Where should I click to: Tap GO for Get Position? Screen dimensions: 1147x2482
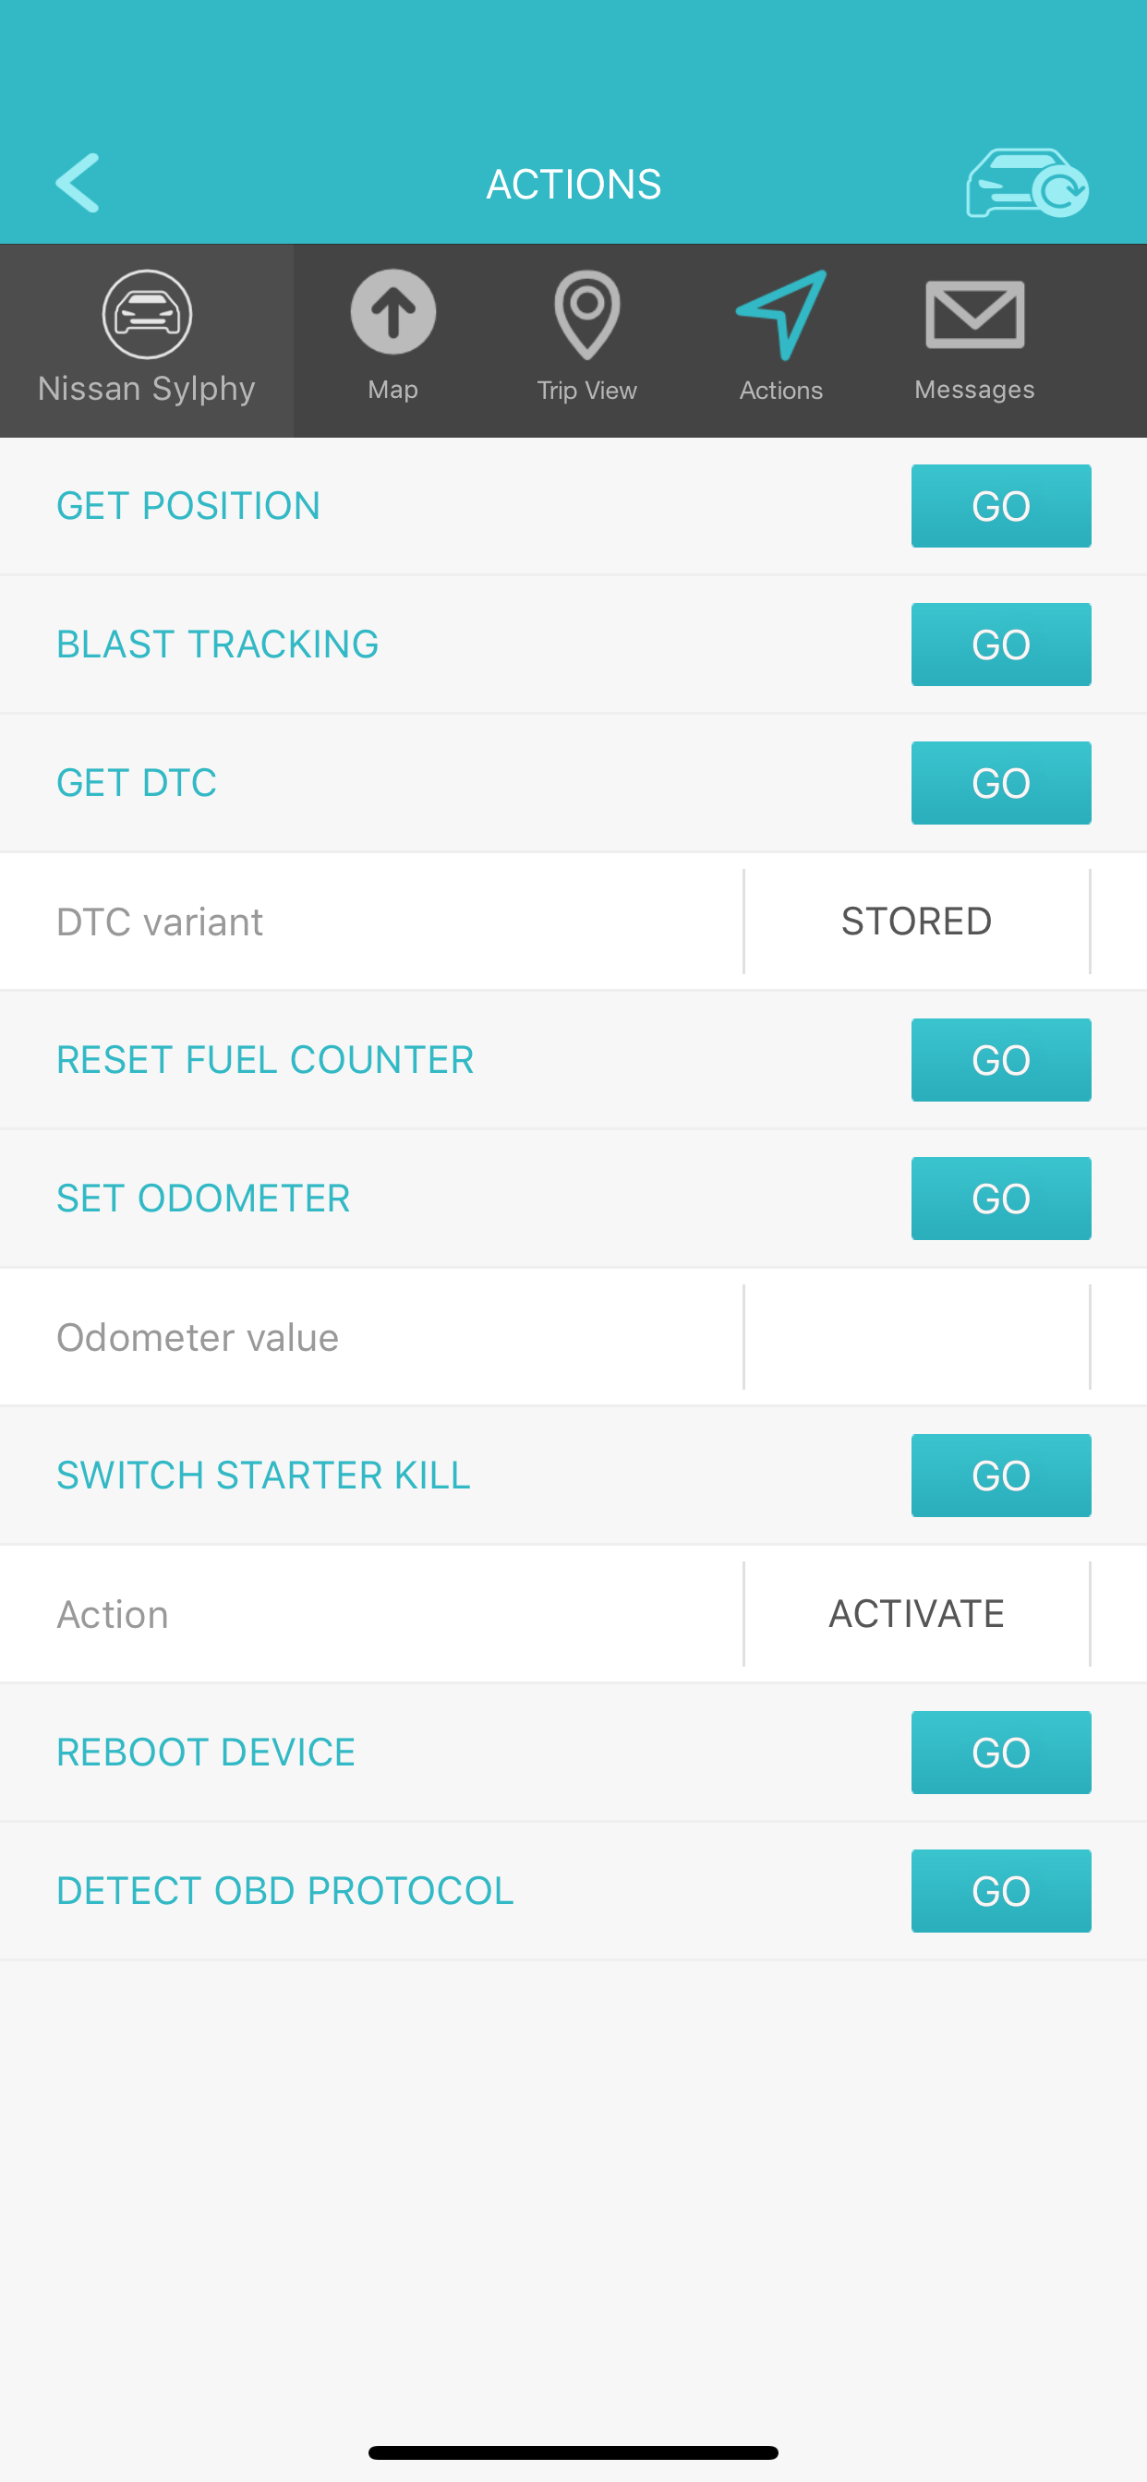click(1000, 506)
